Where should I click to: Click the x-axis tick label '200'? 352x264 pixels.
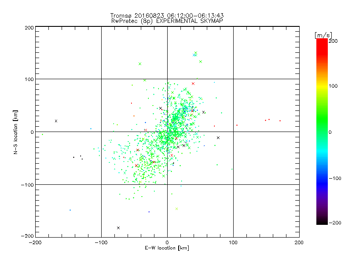(299, 242)
